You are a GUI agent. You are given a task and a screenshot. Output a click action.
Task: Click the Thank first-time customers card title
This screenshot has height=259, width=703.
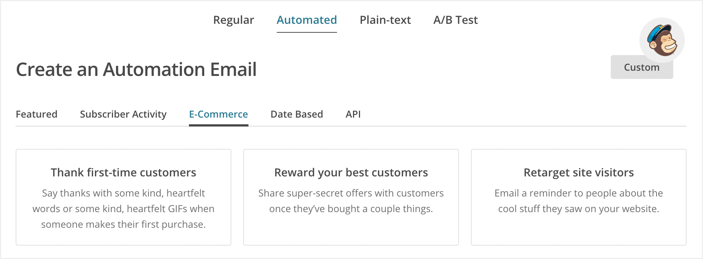124,172
